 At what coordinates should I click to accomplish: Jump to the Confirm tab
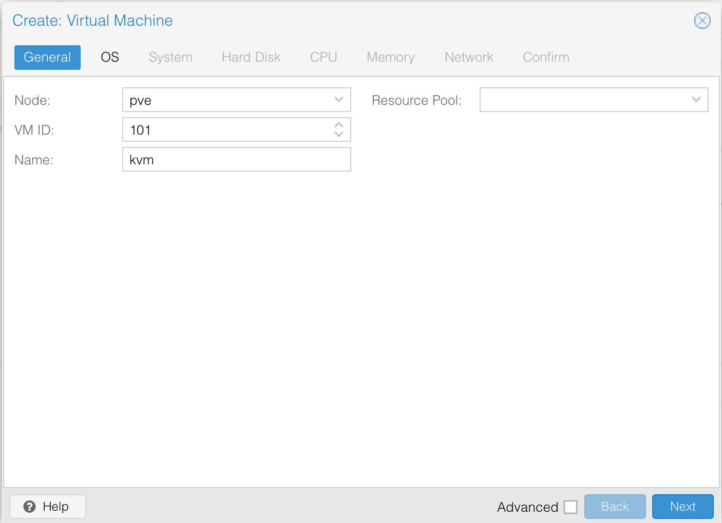pyautogui.click(x=546, y=57)
